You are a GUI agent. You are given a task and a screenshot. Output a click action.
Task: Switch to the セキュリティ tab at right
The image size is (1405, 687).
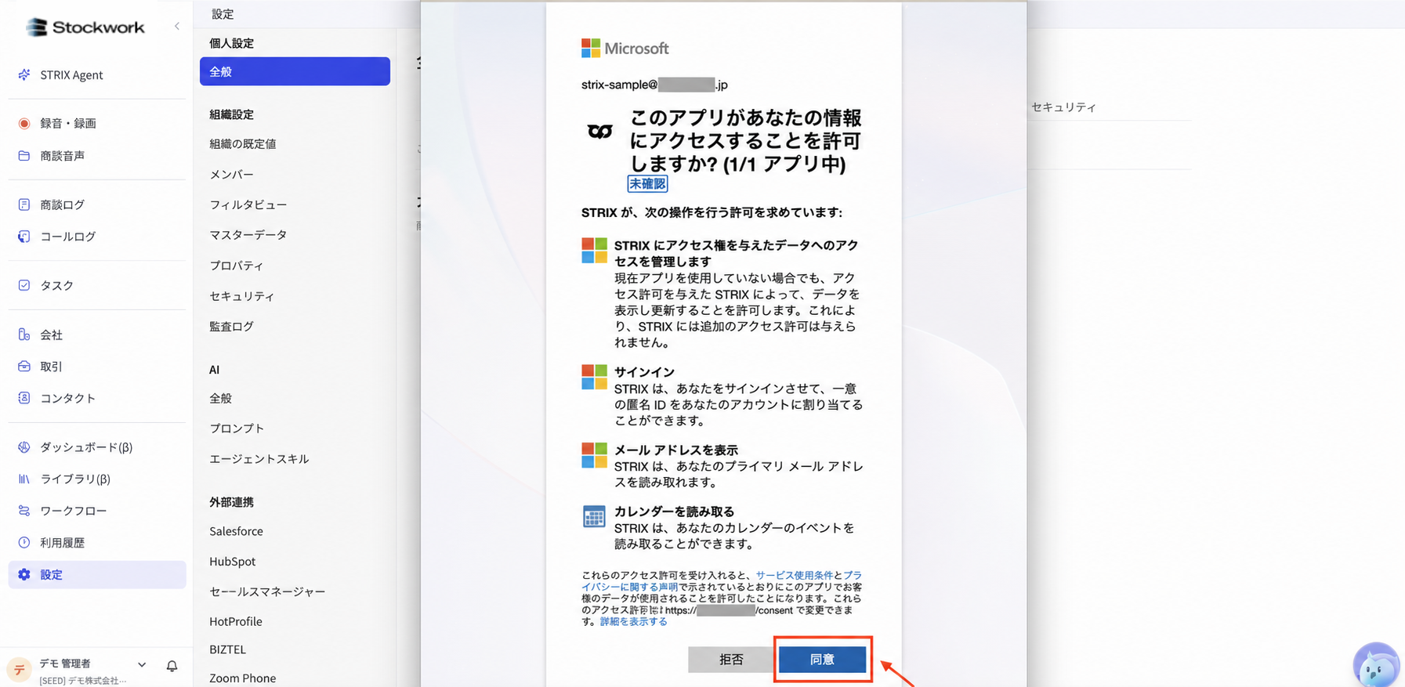pos(1063,107)
